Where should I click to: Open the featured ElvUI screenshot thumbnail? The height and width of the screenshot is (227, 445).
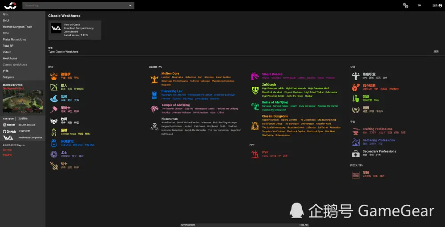(23, 101)
